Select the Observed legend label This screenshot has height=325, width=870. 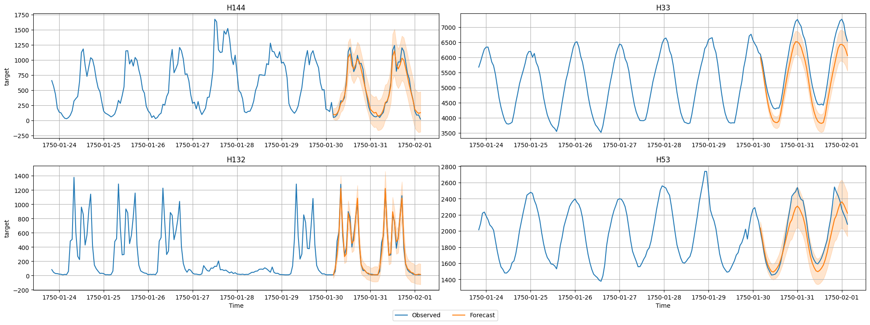click(426, 316)
